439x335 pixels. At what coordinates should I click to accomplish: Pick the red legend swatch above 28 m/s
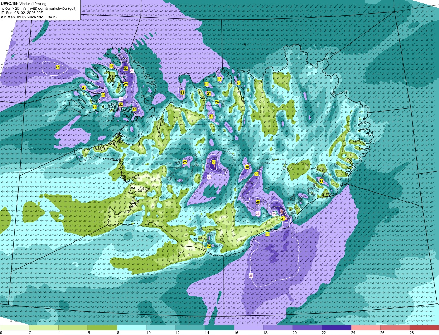tap(424, 327)
